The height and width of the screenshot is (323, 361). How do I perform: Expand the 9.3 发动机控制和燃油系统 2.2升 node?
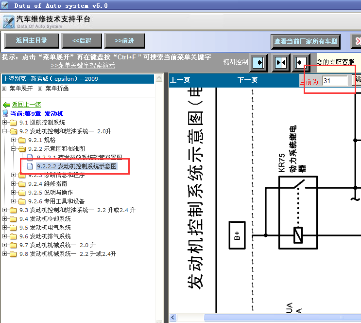click(x=4, y=210)
